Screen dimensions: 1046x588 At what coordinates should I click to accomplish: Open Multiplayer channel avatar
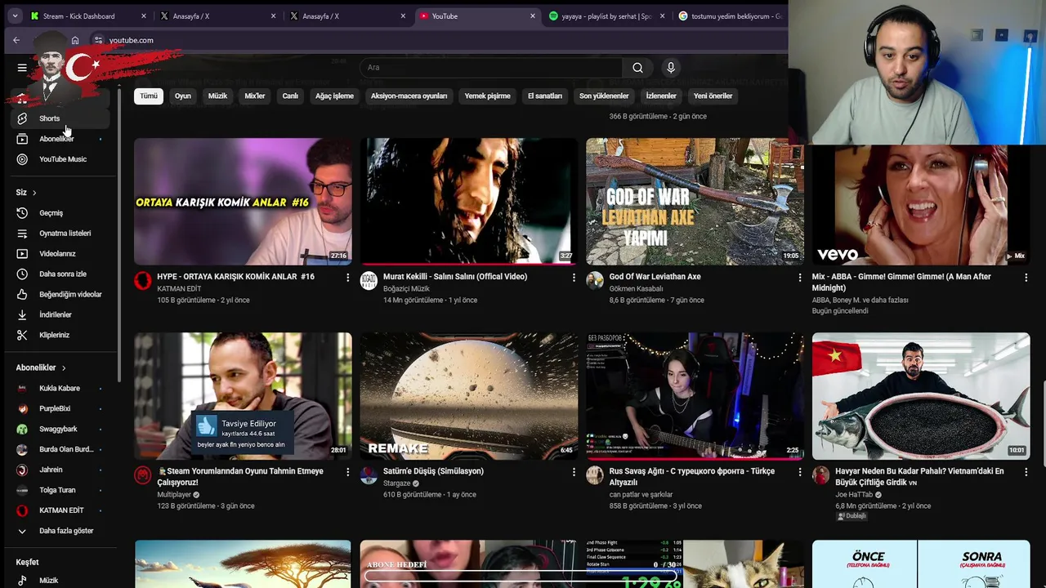(143, 475)
